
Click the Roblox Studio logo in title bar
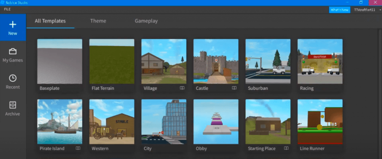pyautogui.click(x=3, y=3)
